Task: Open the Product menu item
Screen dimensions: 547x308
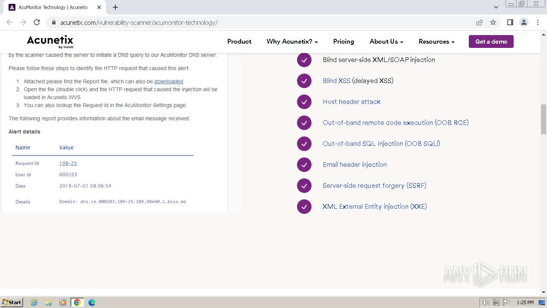Action: tap(239, 41)
